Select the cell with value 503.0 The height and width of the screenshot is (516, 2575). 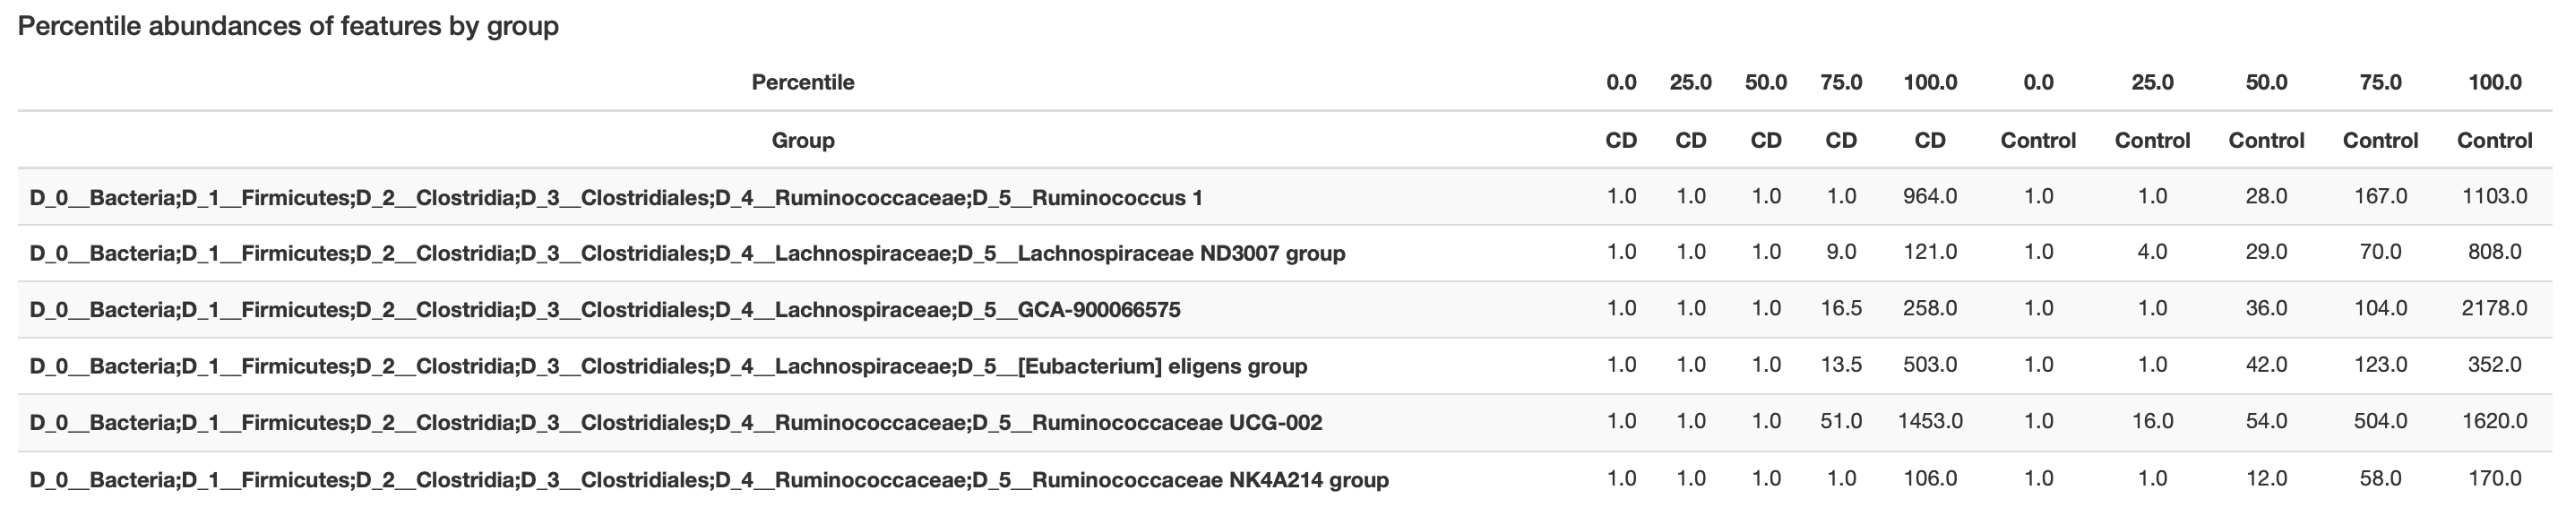tap(1929, 365)
